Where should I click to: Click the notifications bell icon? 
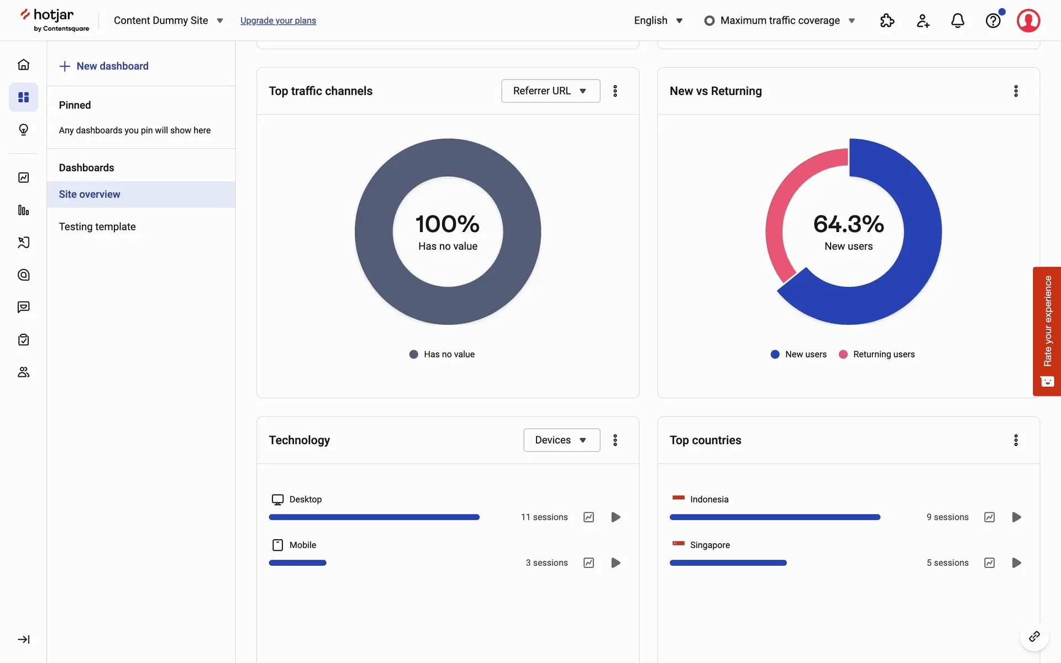click(x=957, y=20)
